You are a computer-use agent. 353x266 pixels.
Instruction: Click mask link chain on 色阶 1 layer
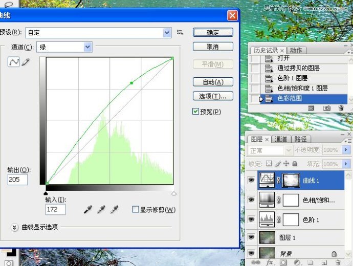pyautogui.click(x=278, y=219)
